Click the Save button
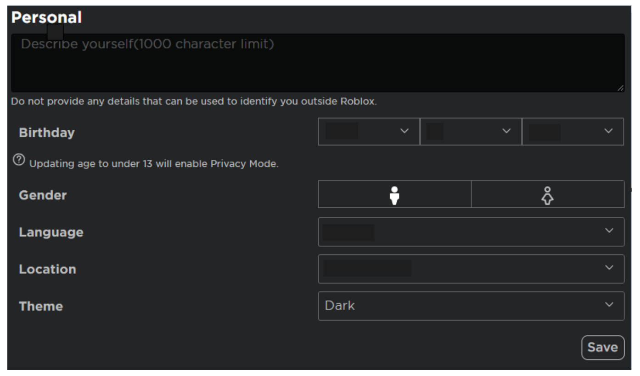The width and height of the screenshot is (640, 376). (603, 348)
